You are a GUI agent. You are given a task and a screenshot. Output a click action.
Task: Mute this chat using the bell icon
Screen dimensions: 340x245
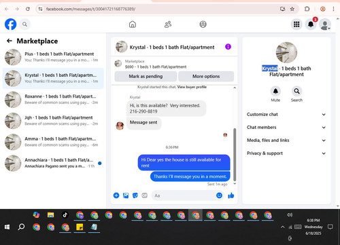point(275,91)
